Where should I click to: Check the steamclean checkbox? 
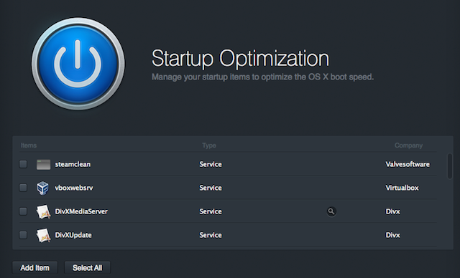click(23, 164)
